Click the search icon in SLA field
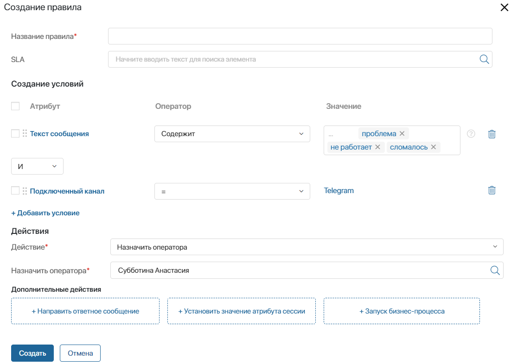The width and height of the screenshot is (511, 364). (484, 59)
